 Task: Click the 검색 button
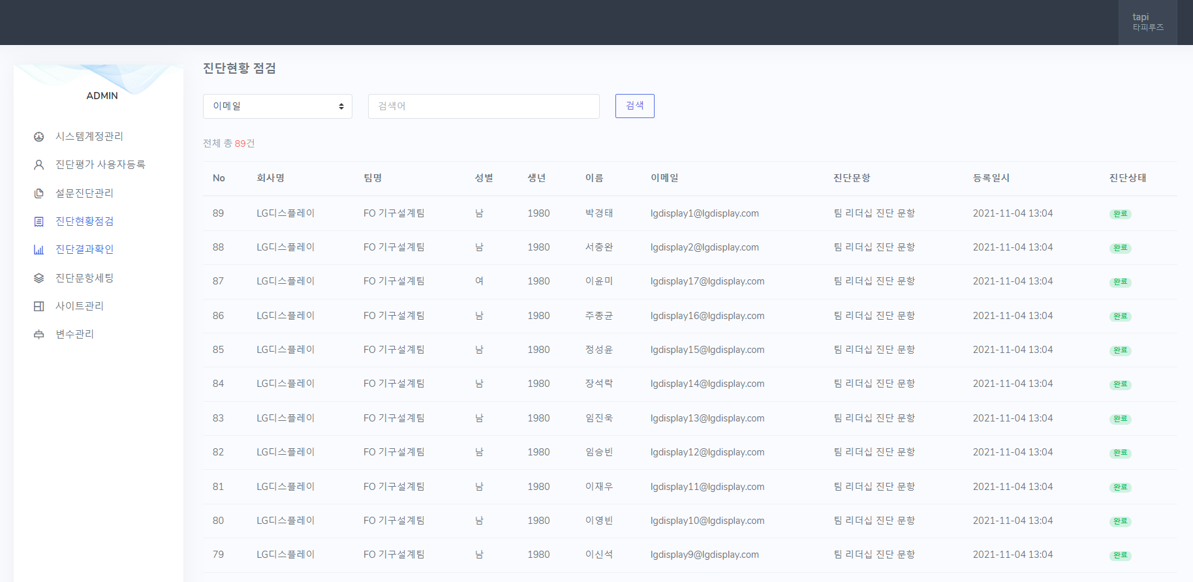pos(634,106)
